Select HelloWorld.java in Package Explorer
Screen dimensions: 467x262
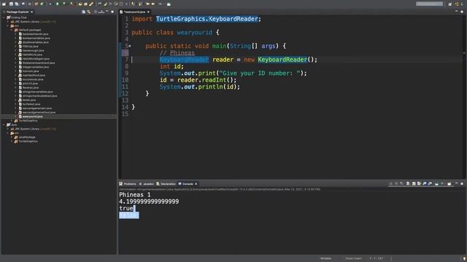coord(32,55)
